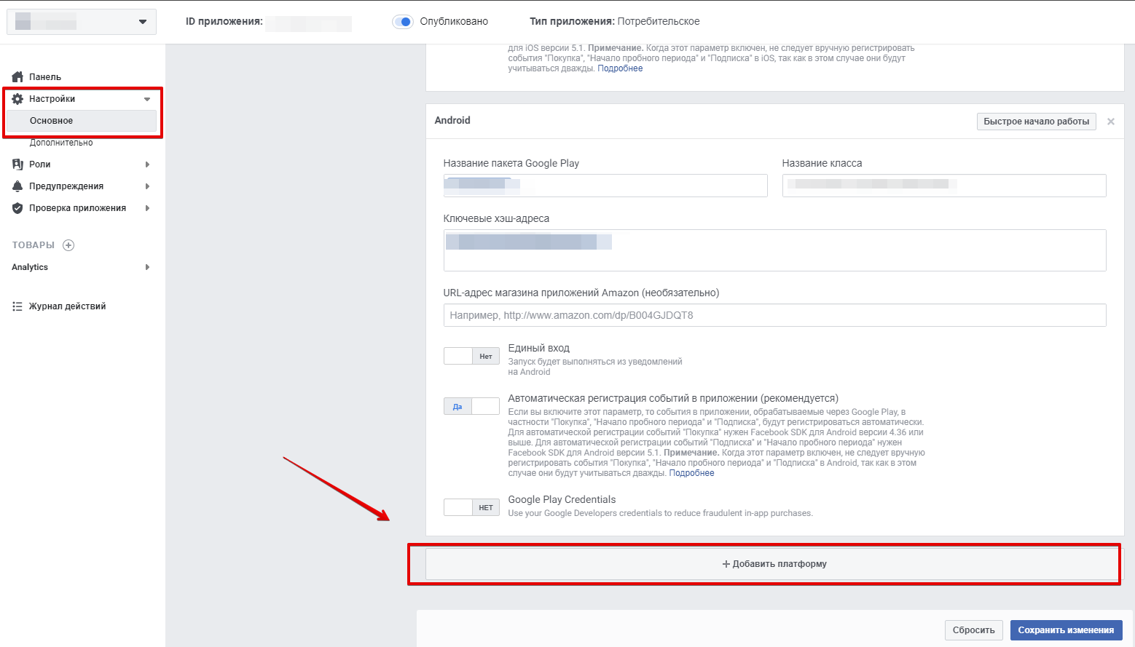
Task: Collapse the Настройки menu arrow
Action: [x=147, y=99]
